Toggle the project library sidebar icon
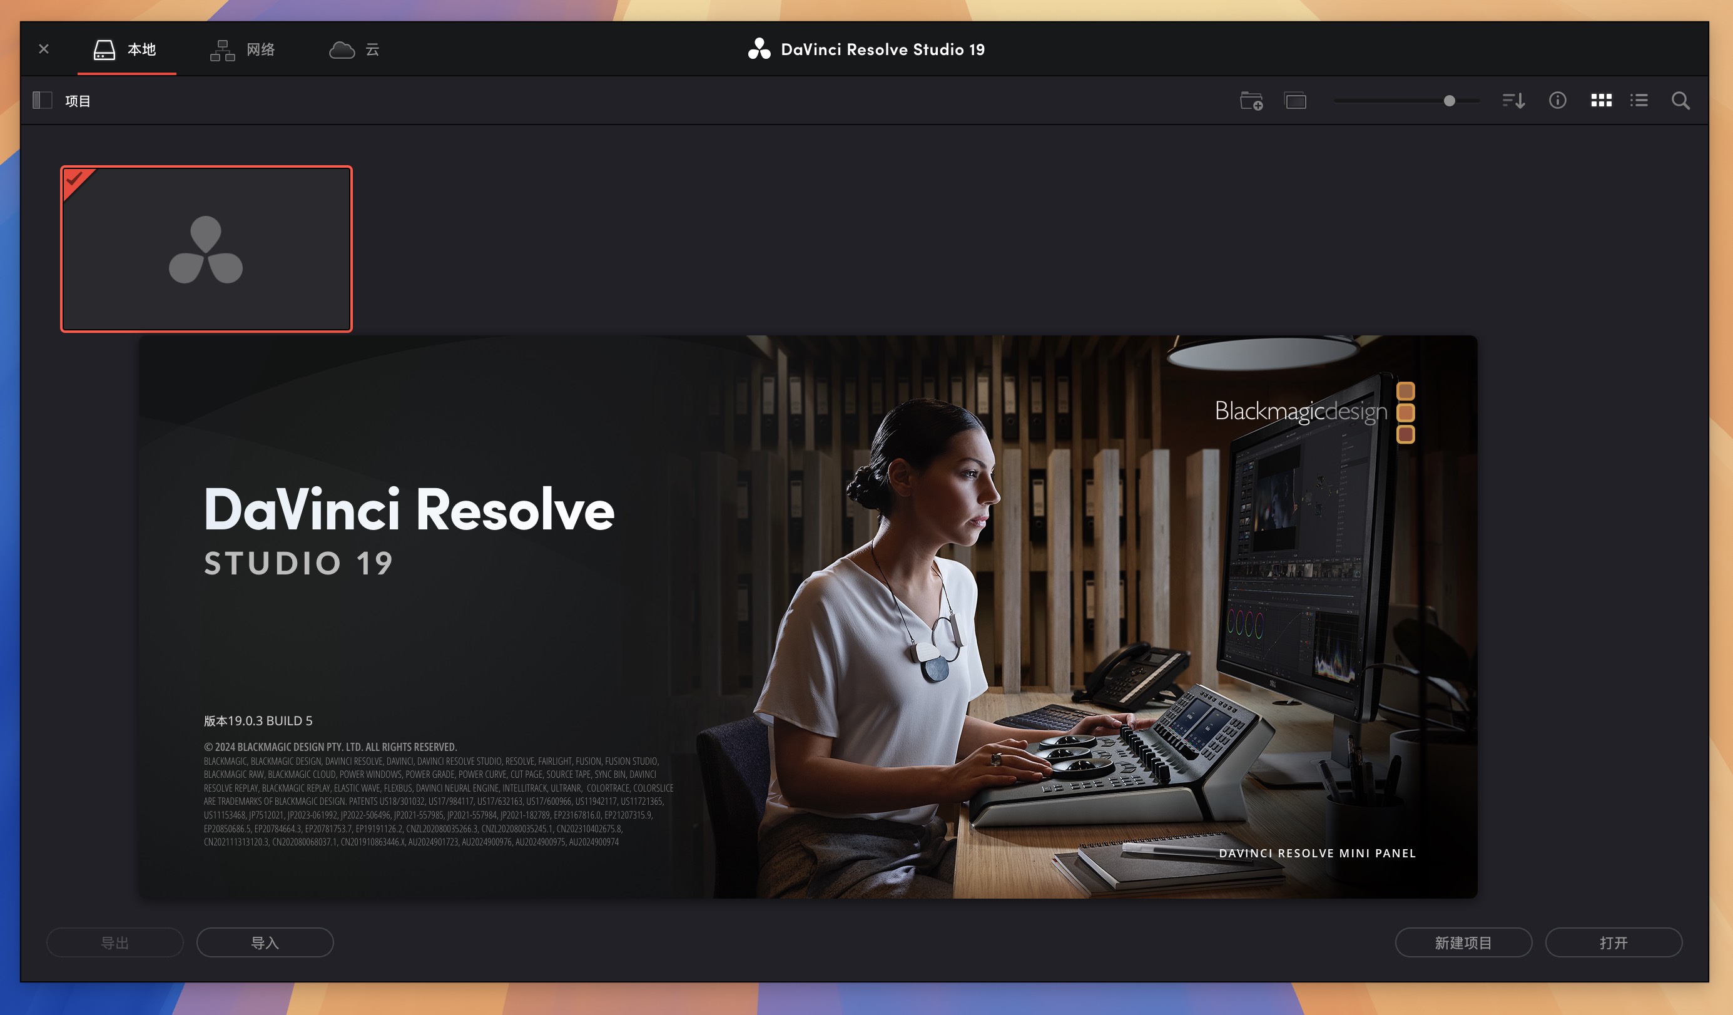 (x=42, y=100)
